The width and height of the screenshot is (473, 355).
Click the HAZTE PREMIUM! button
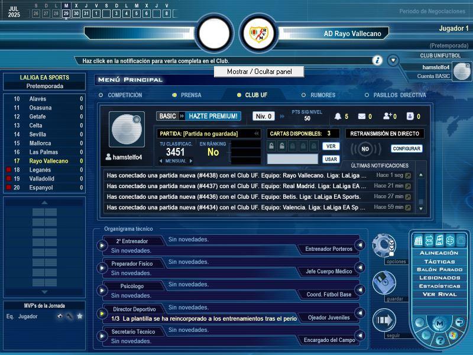click(213, 116)
